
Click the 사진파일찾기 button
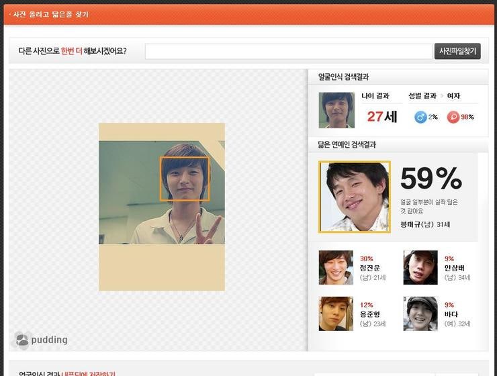pyautogui.click(x=457, y=51)
